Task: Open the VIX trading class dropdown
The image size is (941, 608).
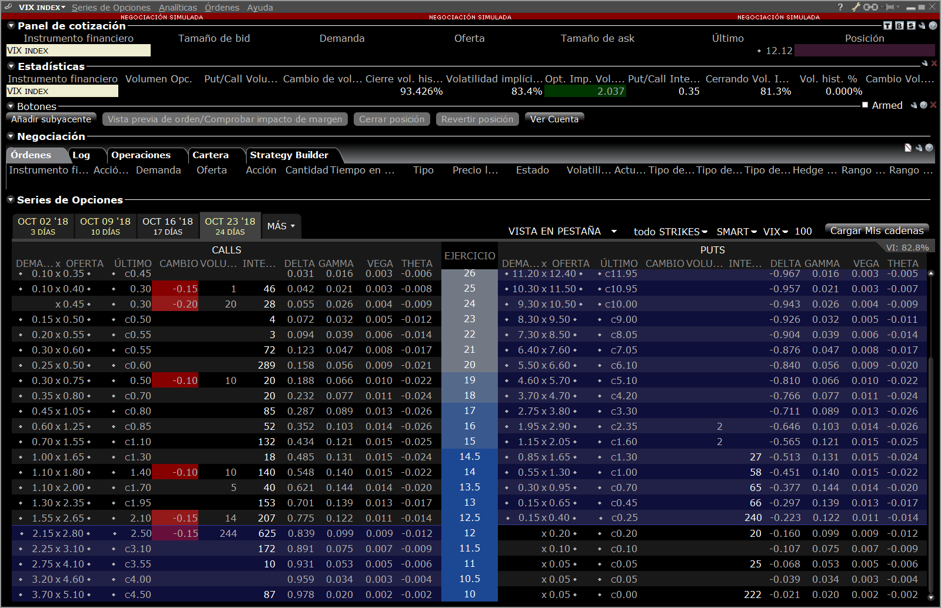Action: pyautogui.click(x=776, y=232)
